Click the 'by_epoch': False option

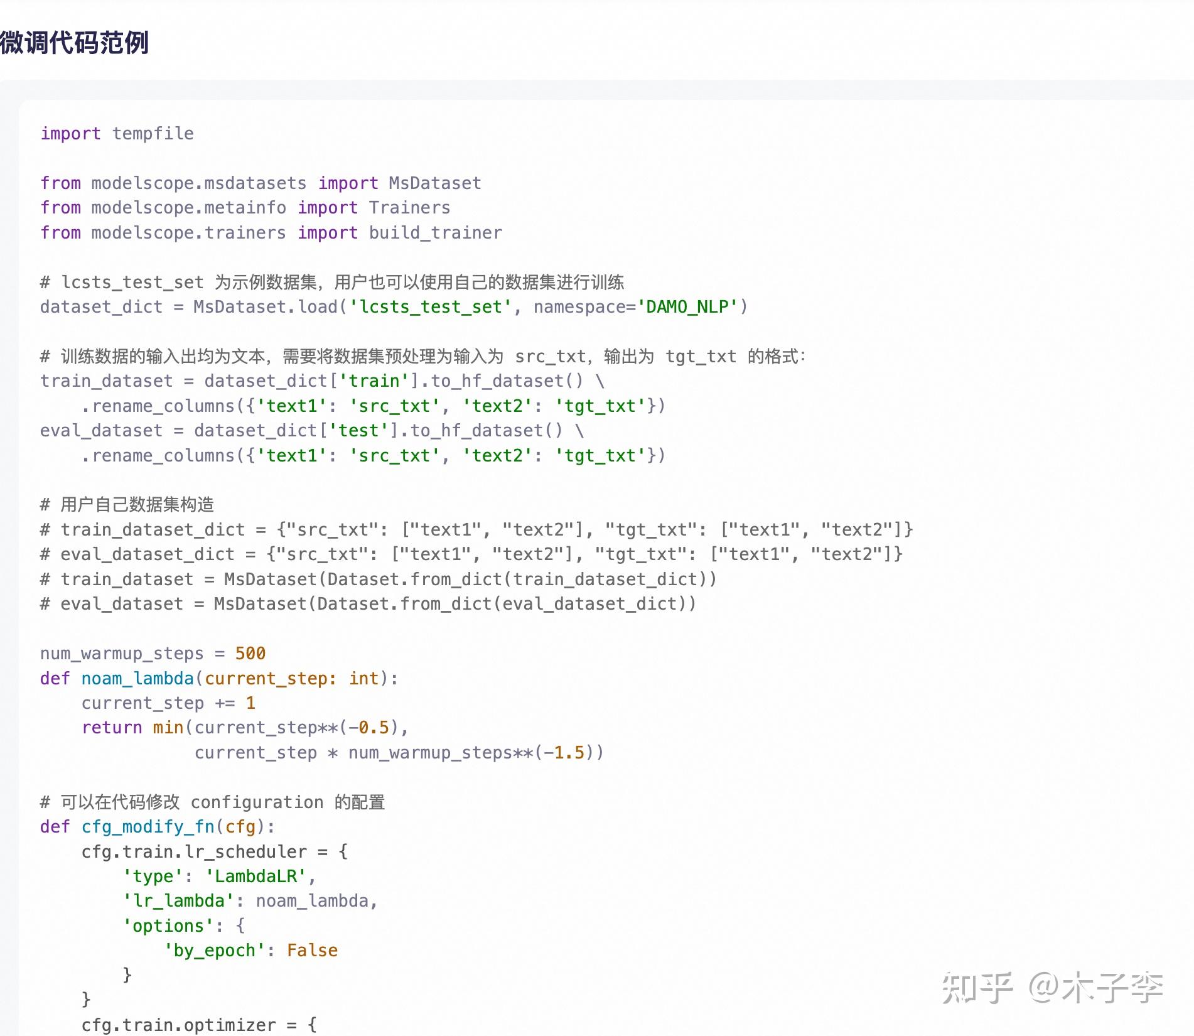(251, 950)
